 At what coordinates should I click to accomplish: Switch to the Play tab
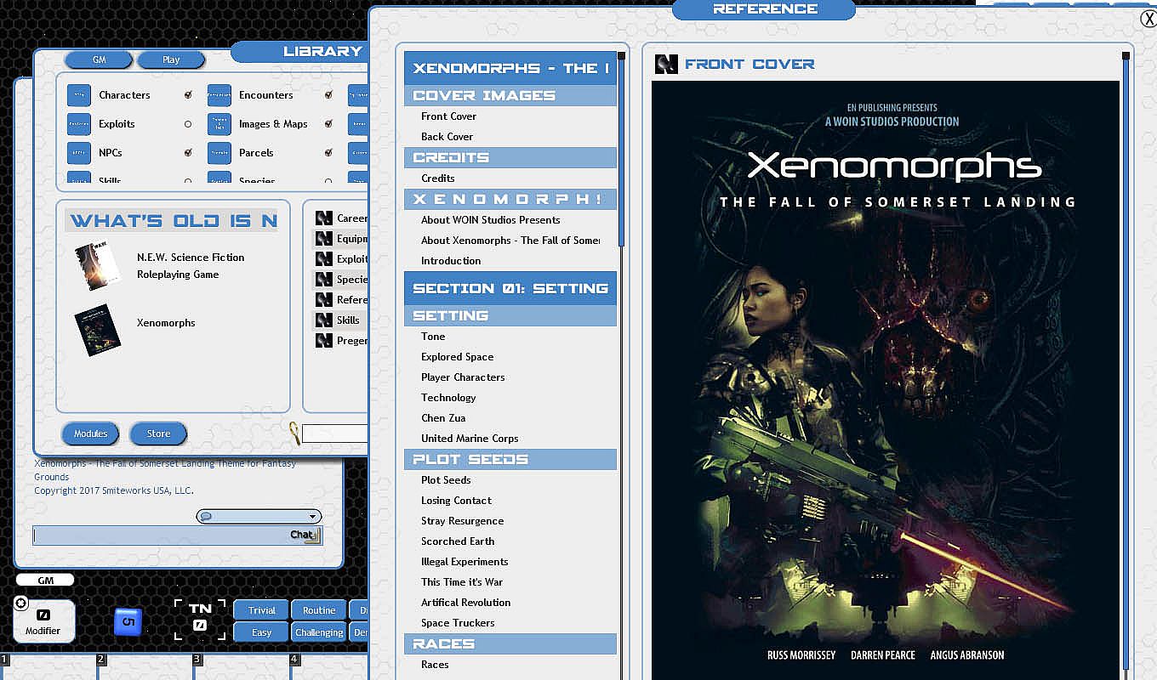click(171, 59)
